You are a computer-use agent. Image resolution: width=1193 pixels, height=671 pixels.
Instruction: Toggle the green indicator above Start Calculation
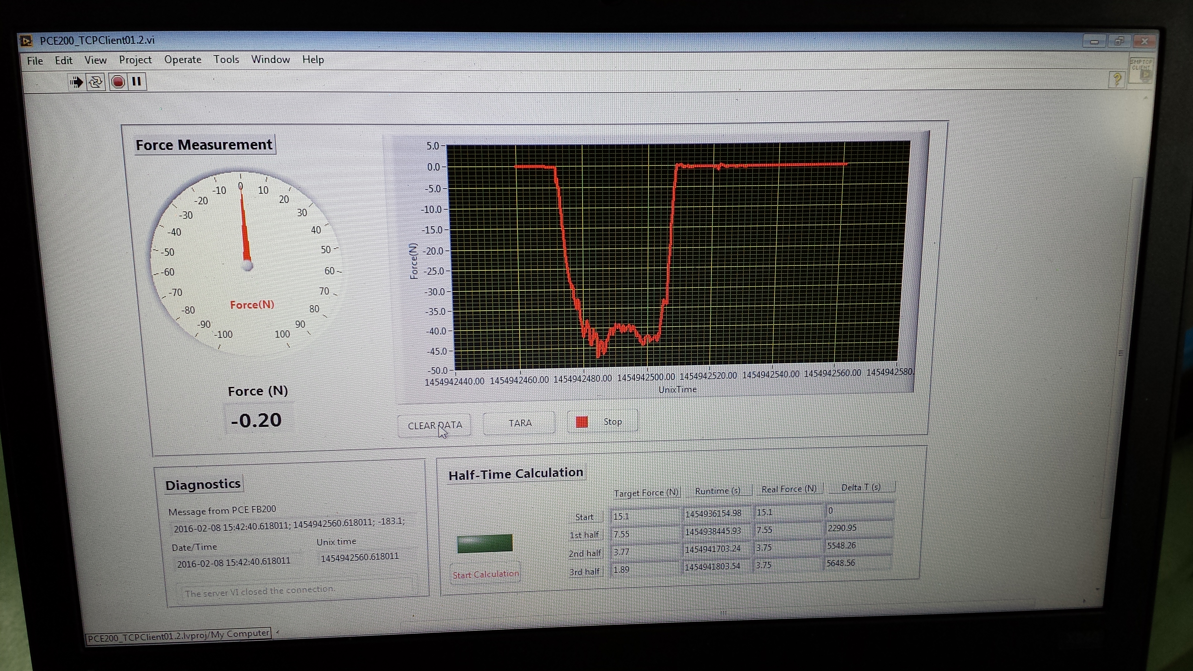tap(484, 543)
